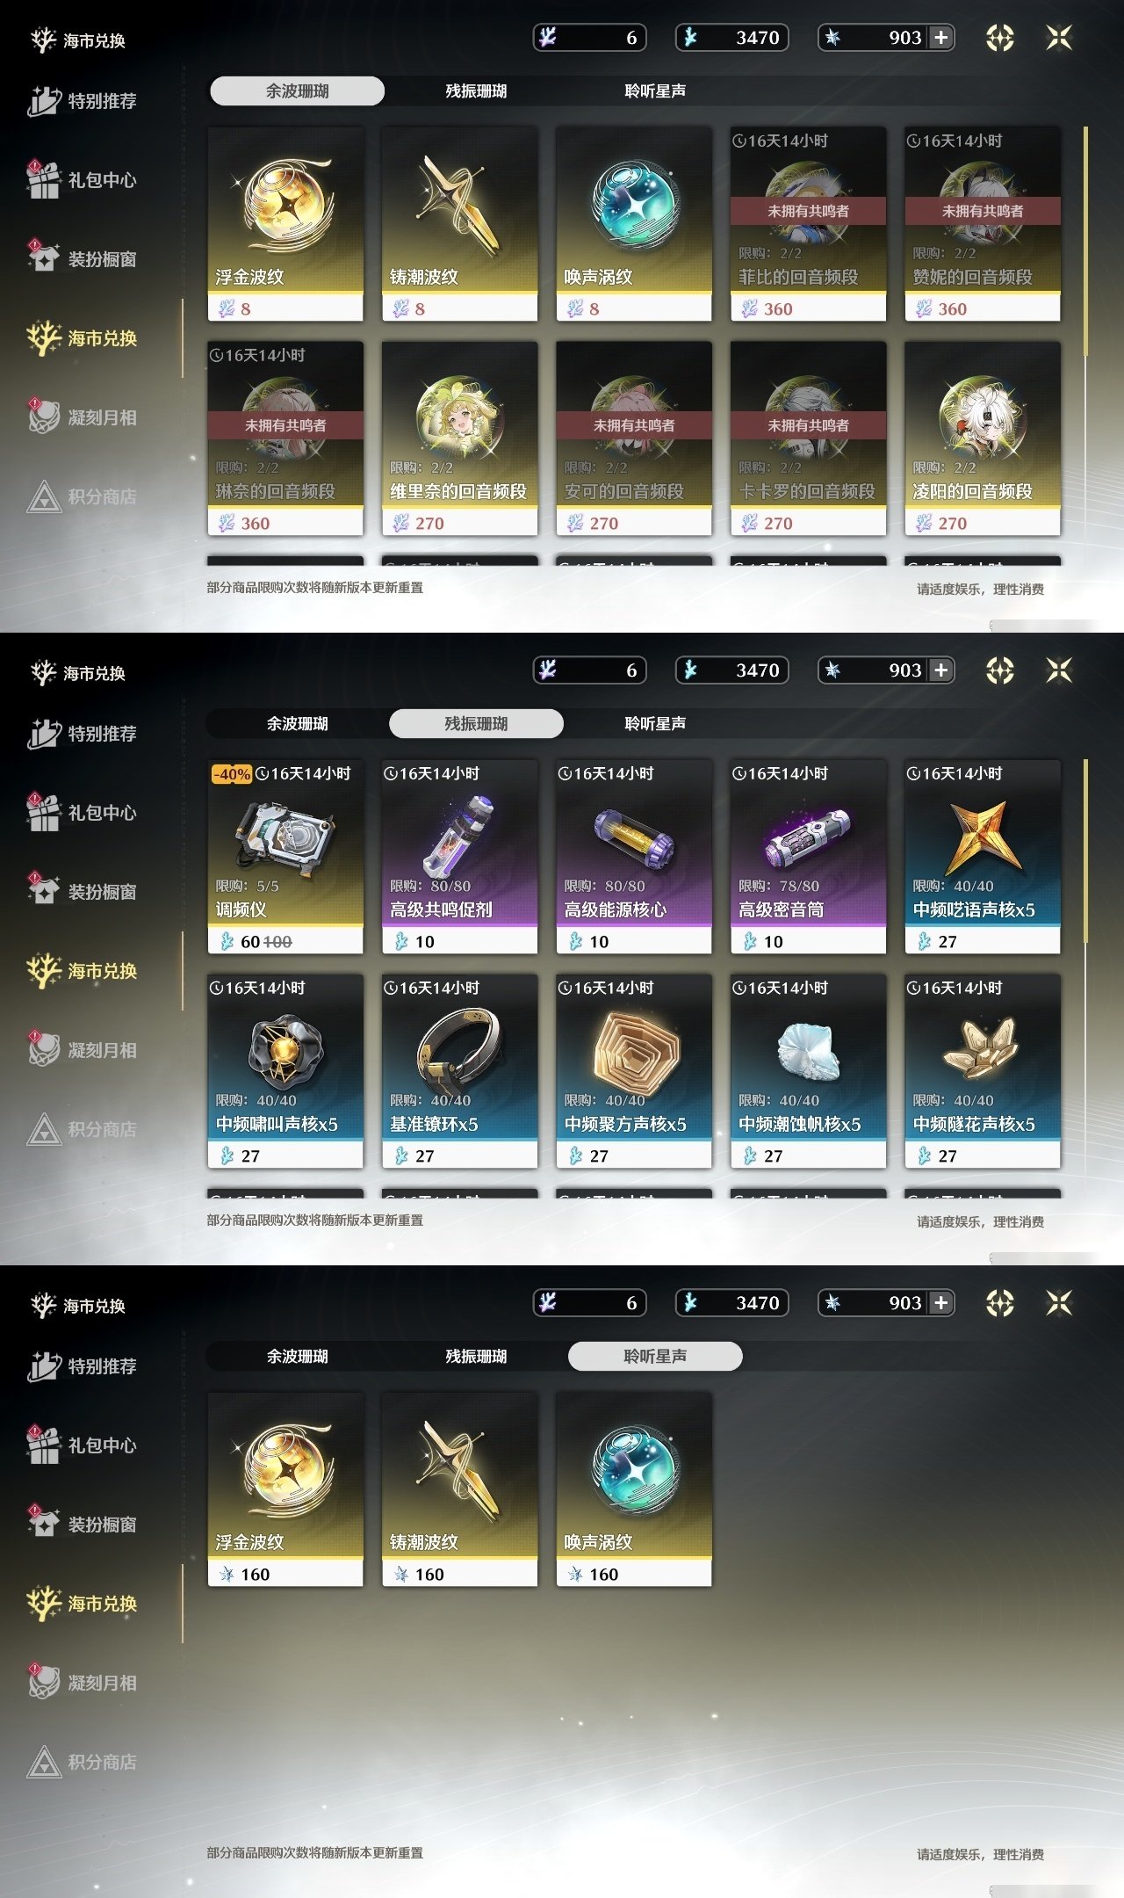This screenshot has height=1898, width=1124.
Task: Open the locked 菲比的回音频段 card
Action: (808, 224)
